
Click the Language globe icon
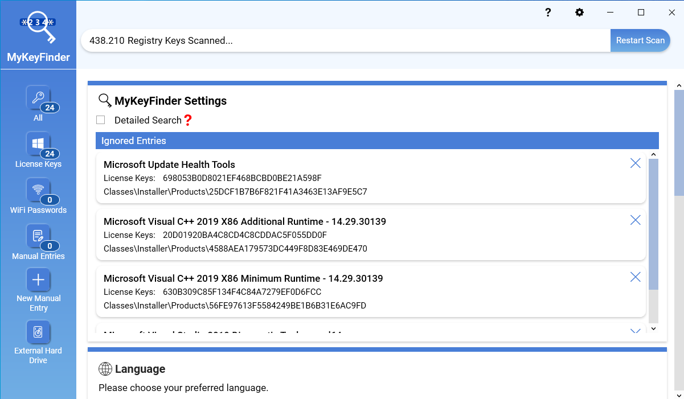pos(105,369)
